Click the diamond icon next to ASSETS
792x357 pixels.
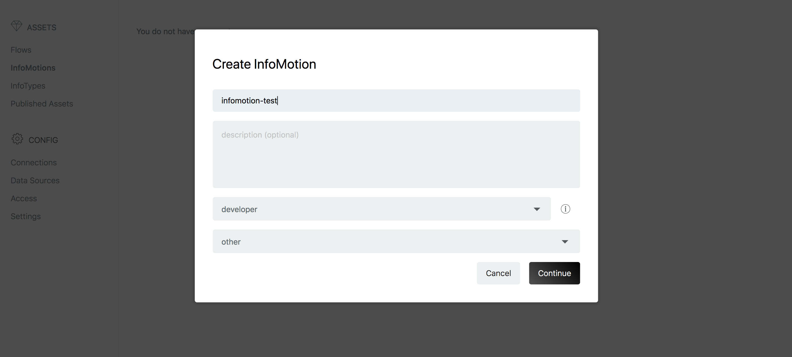17,26
